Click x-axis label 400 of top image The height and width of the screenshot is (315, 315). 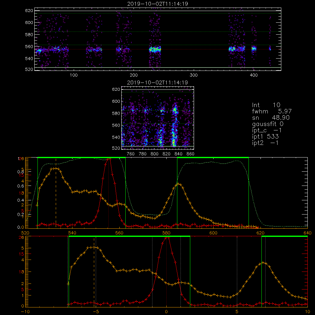point(254,75)
